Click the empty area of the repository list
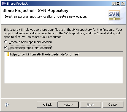The width and height of the screenshot is (127, 112). coord(63,70)
